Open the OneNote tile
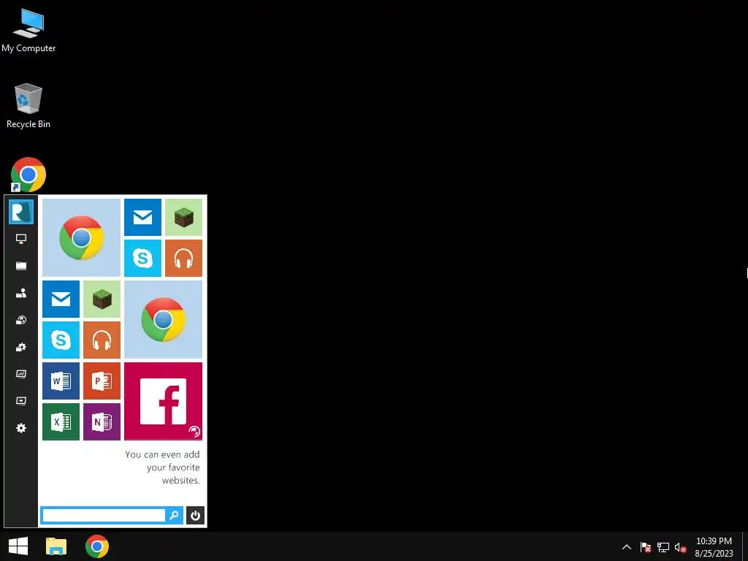 point(102,421)
